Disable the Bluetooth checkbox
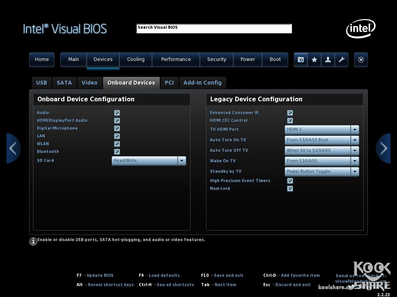 pos(117,152)
